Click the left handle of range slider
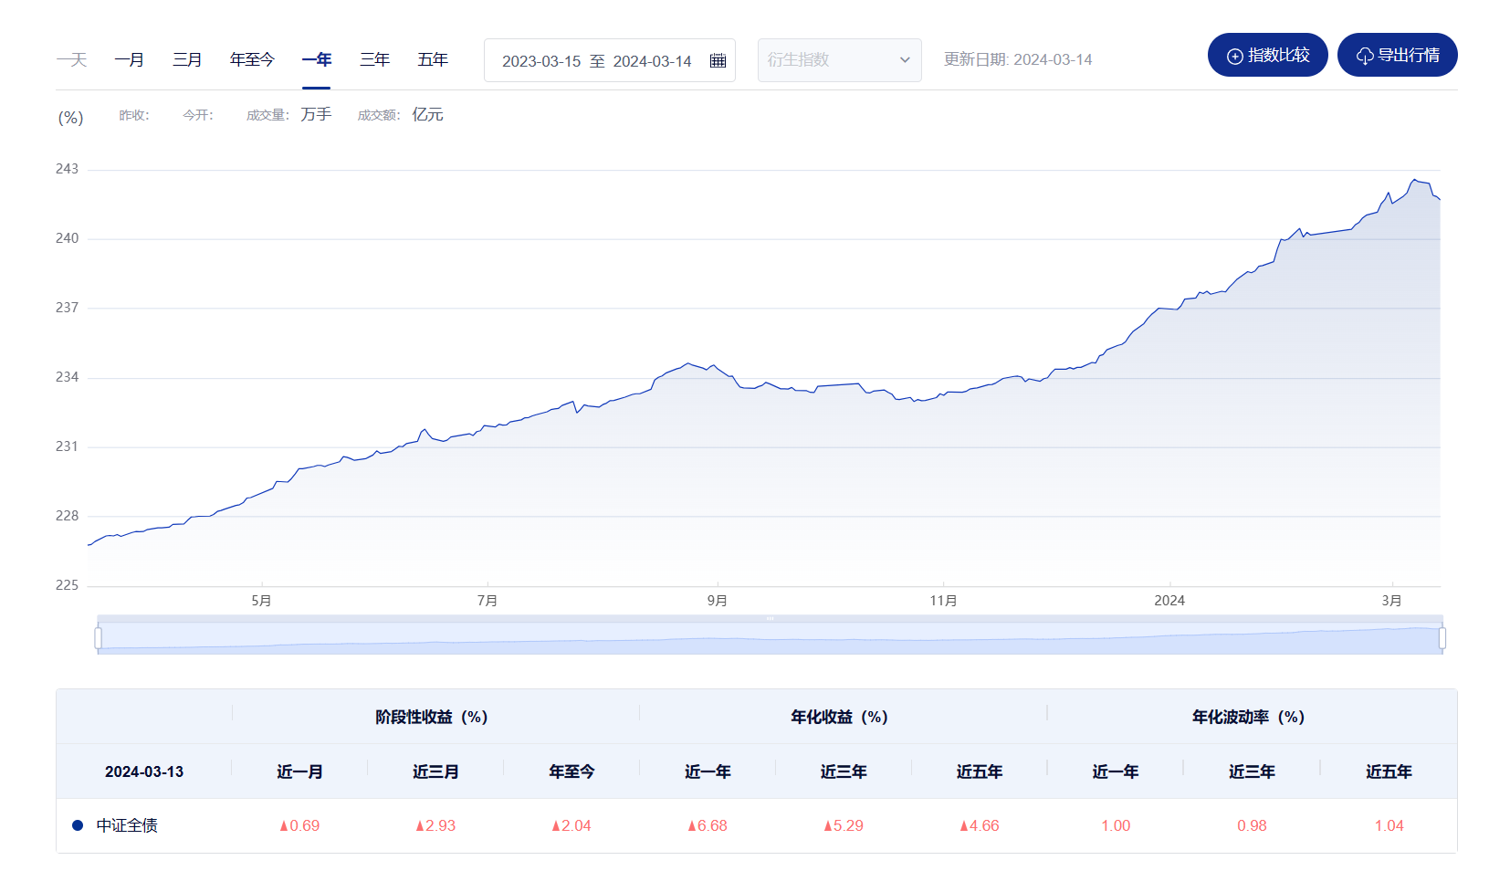 coord(99,637)
